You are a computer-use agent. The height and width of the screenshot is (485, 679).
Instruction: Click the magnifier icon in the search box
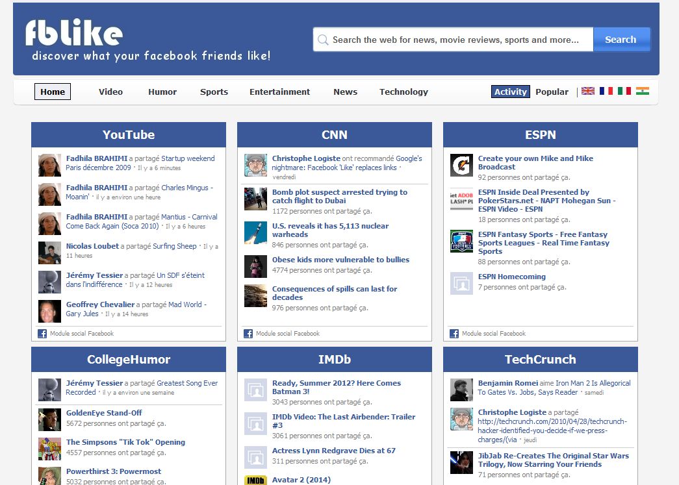[x=323, y=40]
